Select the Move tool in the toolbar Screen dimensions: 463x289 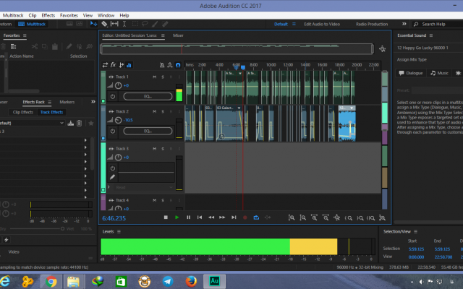(x=93, y=24)
